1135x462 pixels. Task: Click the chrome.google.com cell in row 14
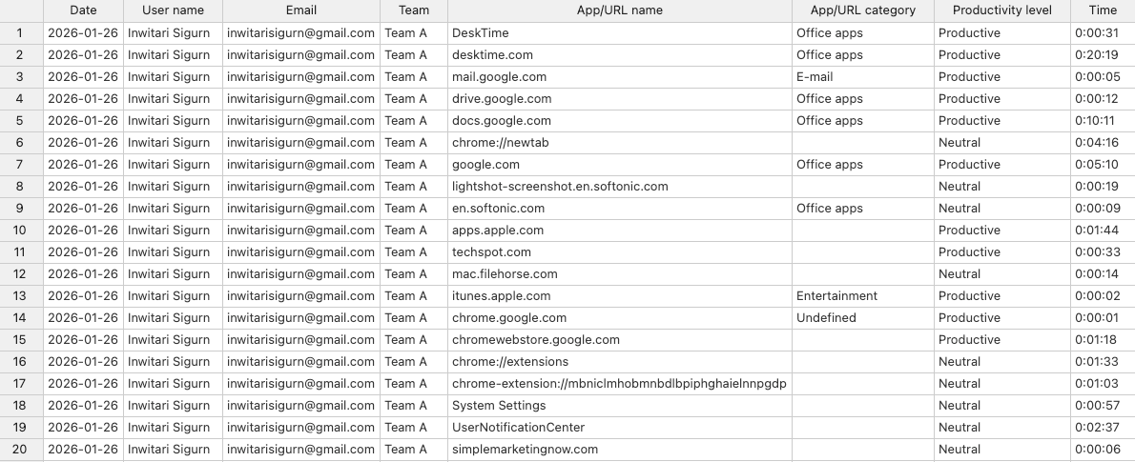620,318
